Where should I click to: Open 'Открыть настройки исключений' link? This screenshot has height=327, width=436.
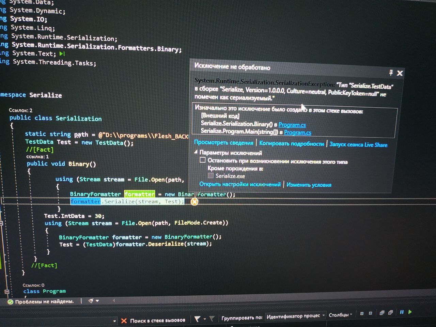(240, 184)
